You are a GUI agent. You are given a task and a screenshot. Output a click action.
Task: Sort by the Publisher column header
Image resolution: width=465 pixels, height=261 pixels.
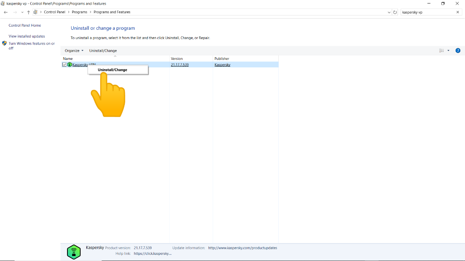click(x=246, y=59)
